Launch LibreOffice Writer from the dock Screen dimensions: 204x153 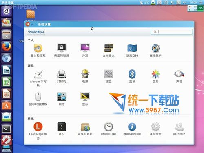7,70
